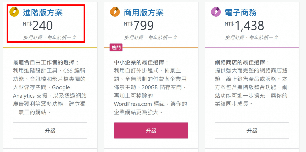Click 按月計費 billing note under NT$1,438

click(x=251, y=38)
